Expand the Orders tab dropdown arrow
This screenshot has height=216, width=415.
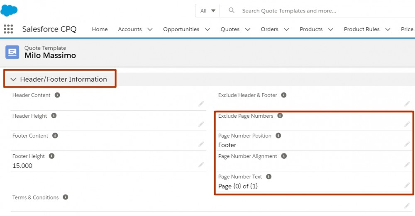click(x=286, y=29)
